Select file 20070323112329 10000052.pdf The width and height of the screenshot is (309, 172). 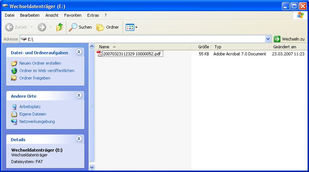132,54
